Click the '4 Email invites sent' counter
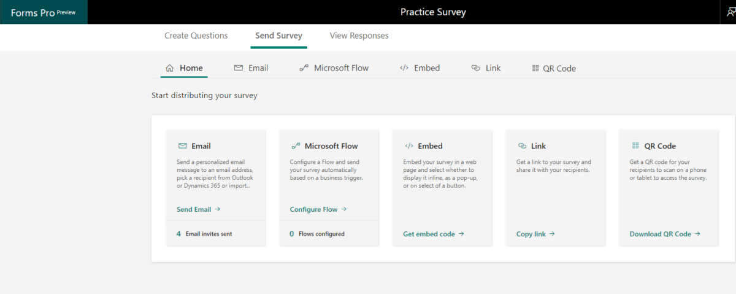This screenshot has height=294, width=736. point(204,234)
